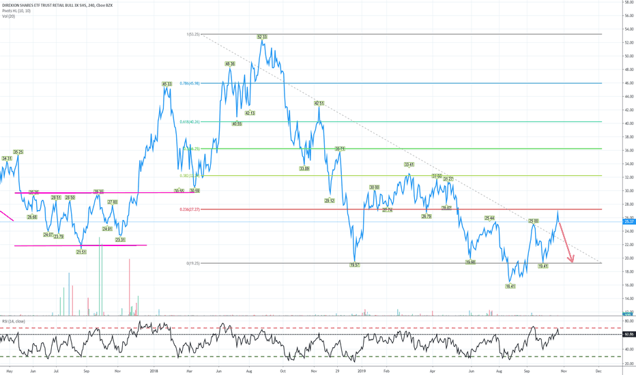Select the Fibonacci 0.618(40.26) level label
The width and height of the screenshot is (636, 375).
190,121
